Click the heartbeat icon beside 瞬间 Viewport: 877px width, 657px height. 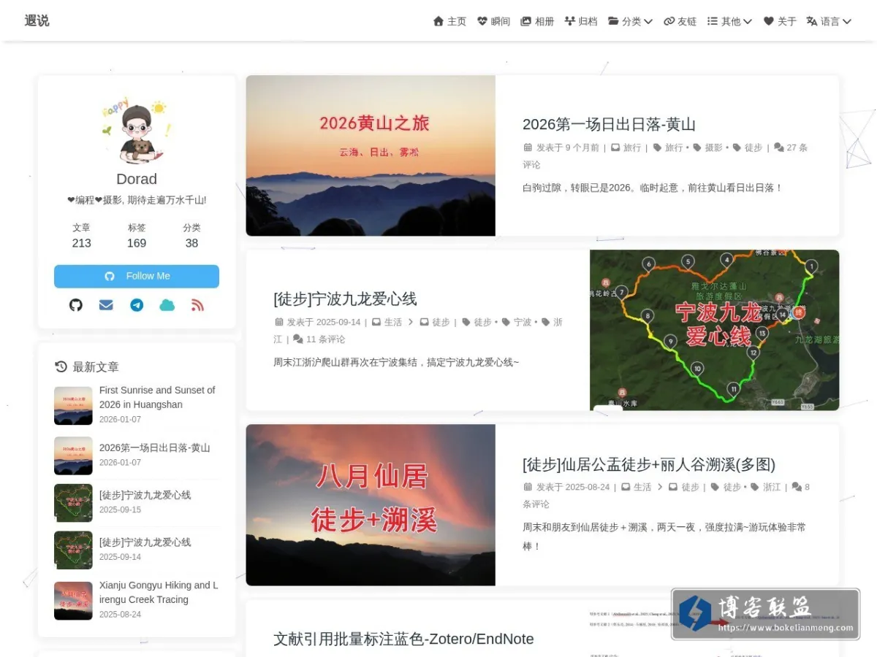point(482,21)
